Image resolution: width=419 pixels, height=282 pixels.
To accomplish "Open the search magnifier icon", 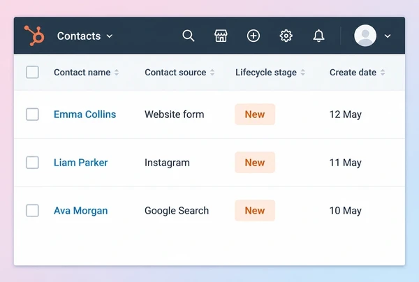I will (x=189, y=36).
